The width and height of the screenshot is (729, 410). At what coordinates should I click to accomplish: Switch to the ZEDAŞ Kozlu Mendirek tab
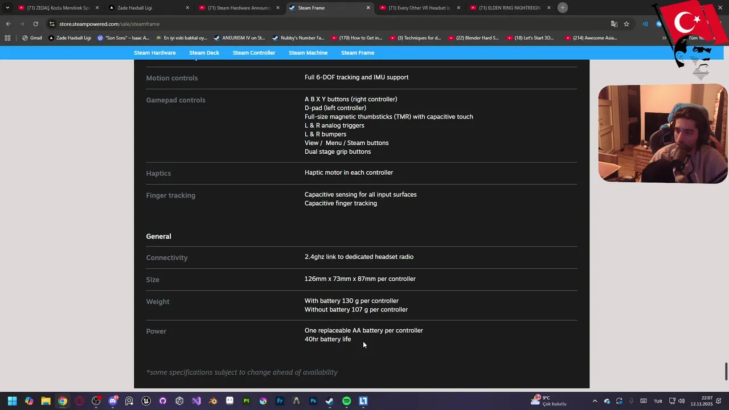point(59,8)
